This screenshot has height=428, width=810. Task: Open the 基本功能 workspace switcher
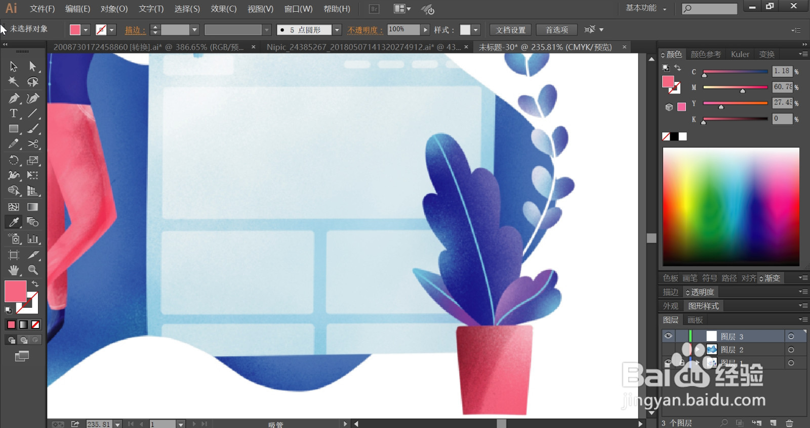point(646,8)
